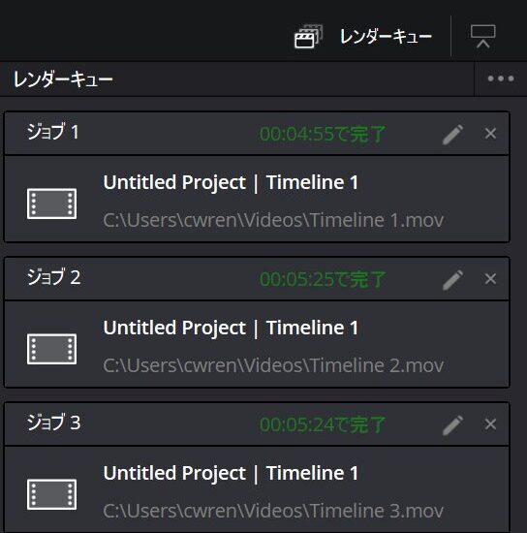Select the ジョブ 2 header label
Viewport: 527px width, 533px height.
(53, 277)
